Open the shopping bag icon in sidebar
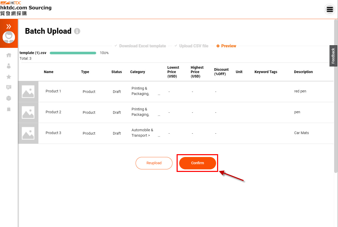This screenshot has width=338, height=227. point(9,109)
